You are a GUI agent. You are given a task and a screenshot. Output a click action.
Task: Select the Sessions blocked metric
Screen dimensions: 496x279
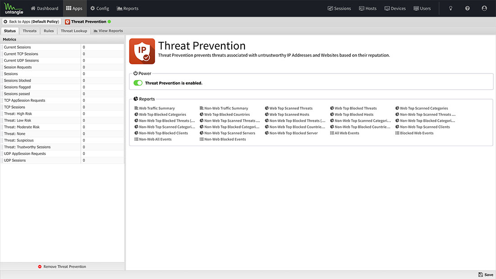[62, 80]
